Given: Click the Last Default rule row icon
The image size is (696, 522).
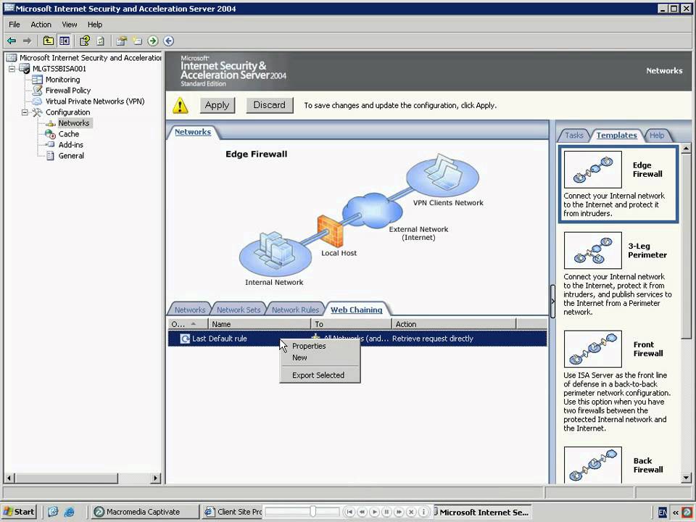Looking at the screenshot, I should point(185,339).
